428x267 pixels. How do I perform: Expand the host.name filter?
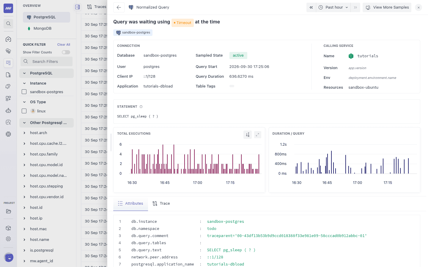coord(24,240)
